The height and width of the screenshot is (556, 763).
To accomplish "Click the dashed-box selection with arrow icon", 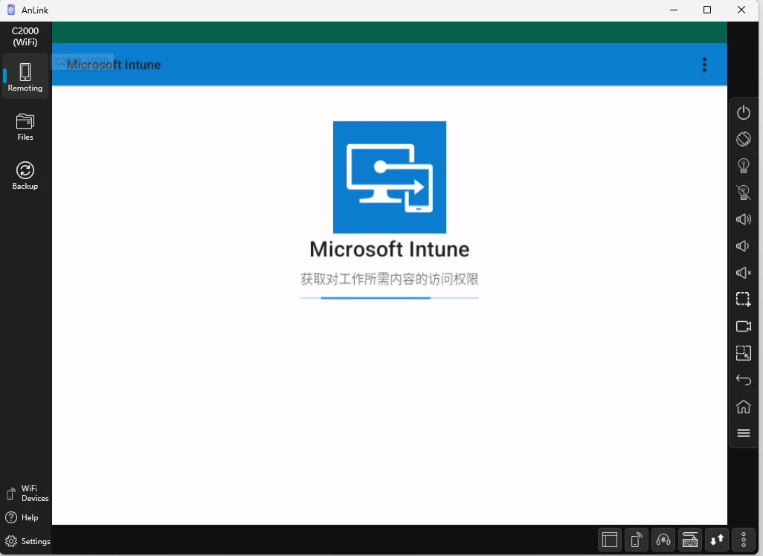I will 743,352.
